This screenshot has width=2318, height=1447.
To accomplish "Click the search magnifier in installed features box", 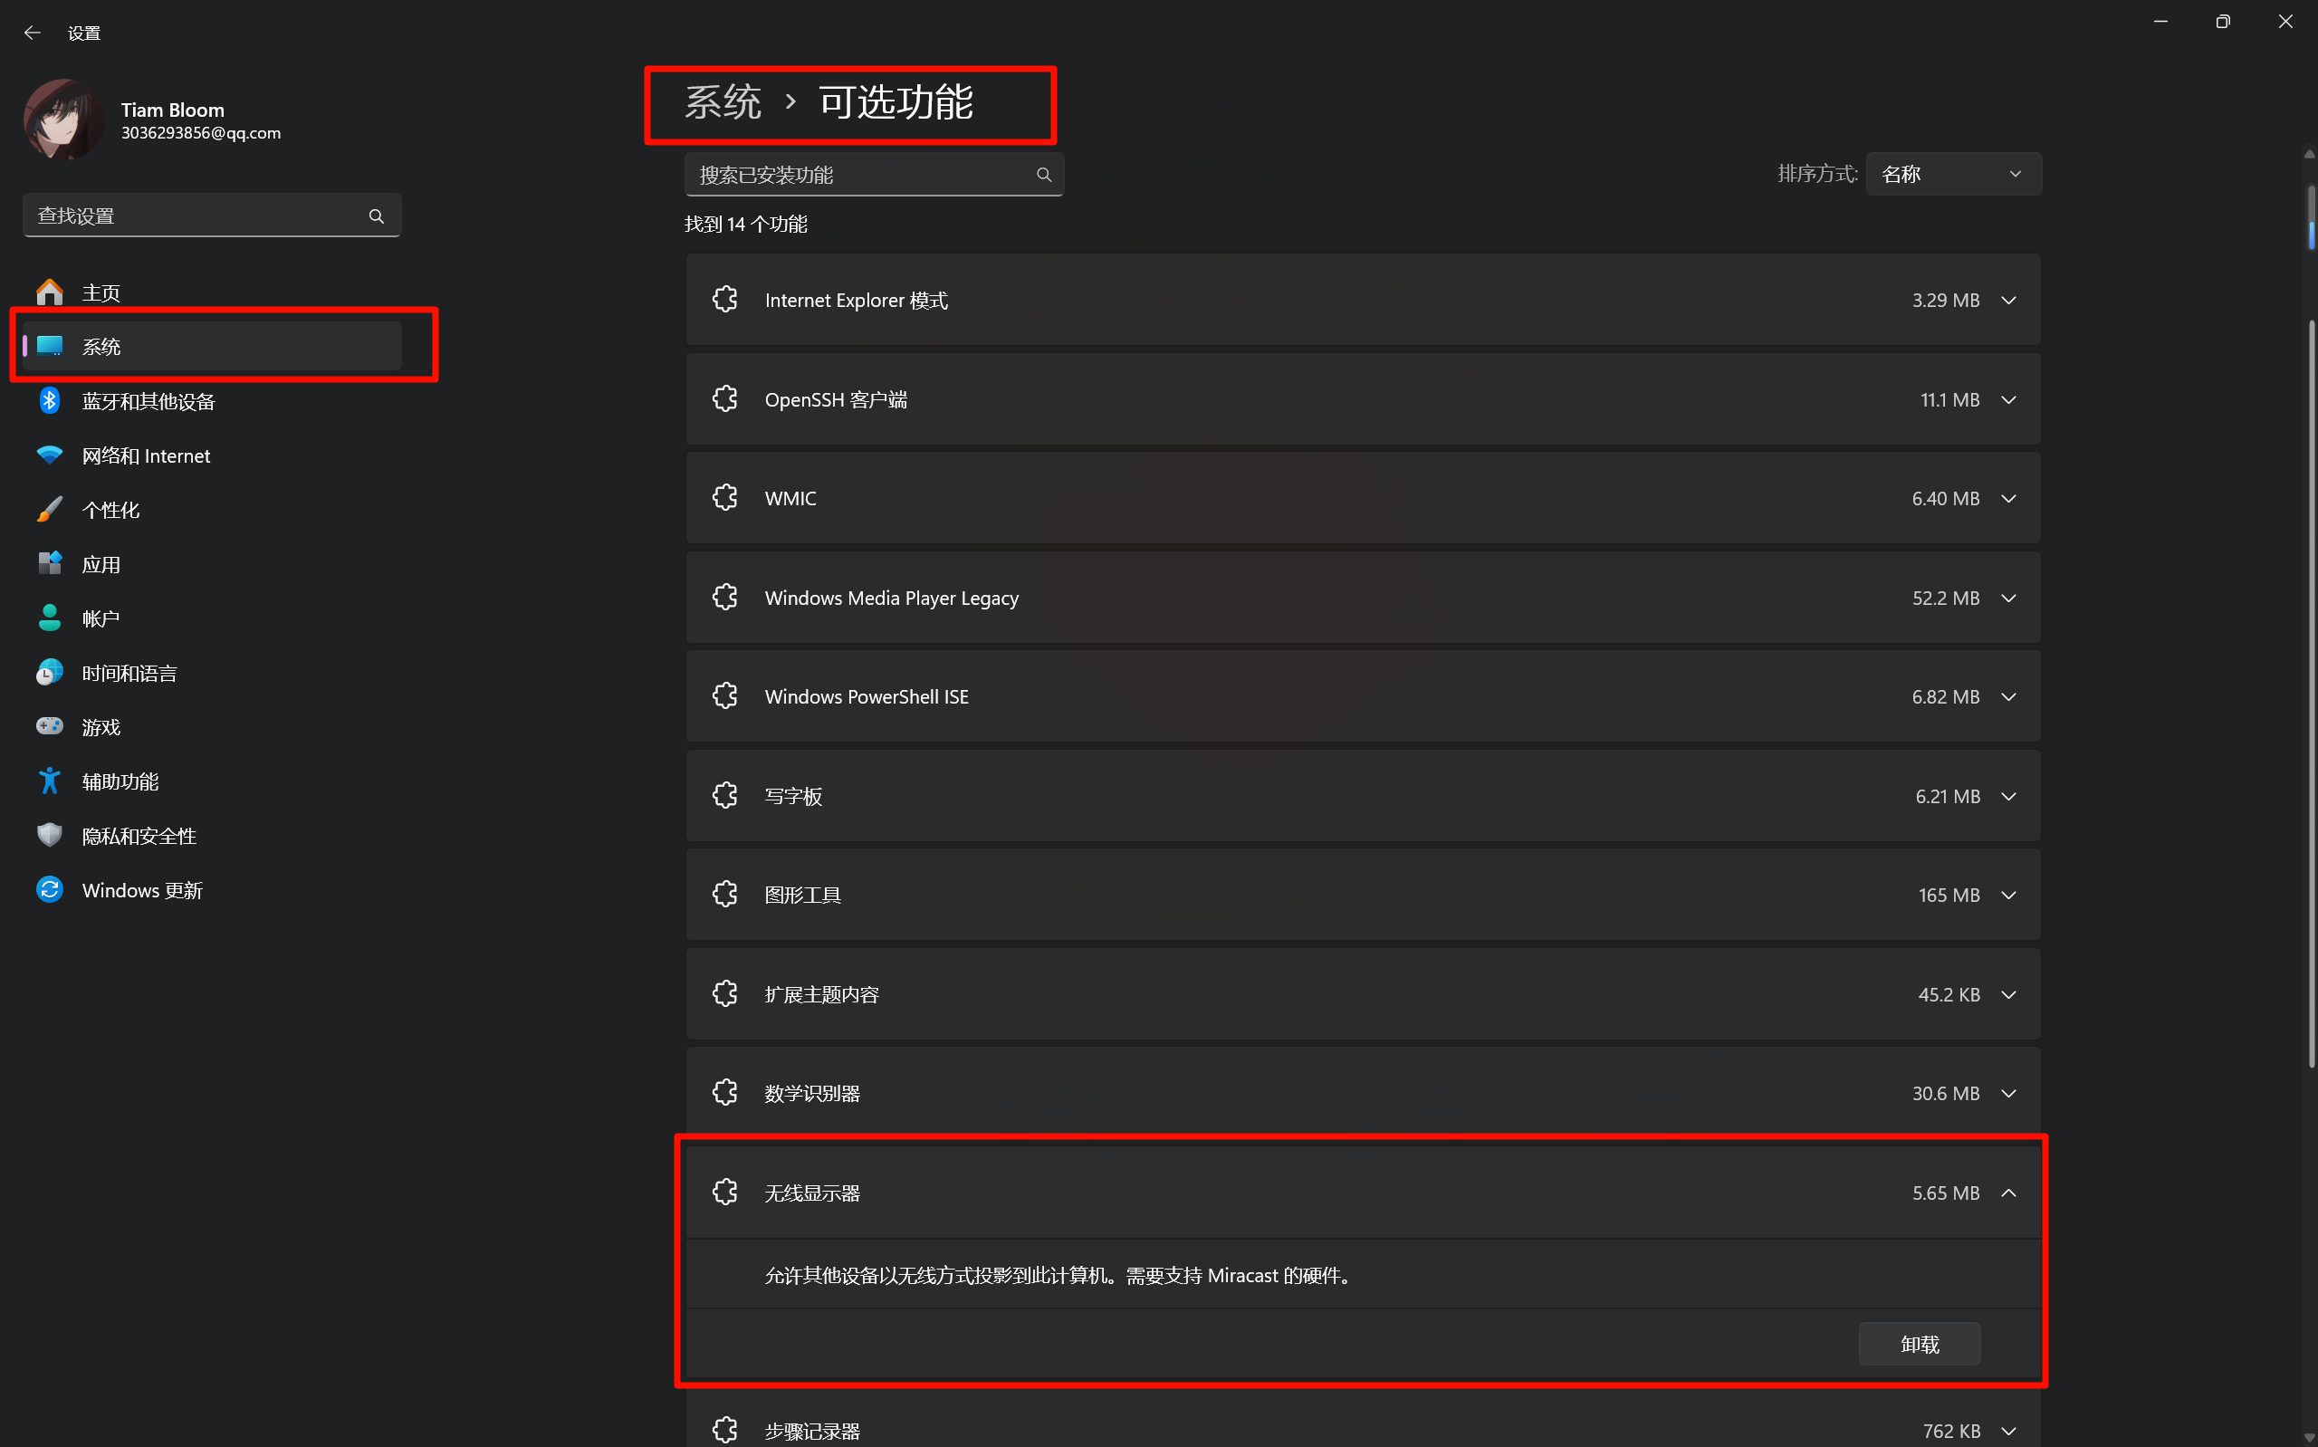I will 1044,174.
